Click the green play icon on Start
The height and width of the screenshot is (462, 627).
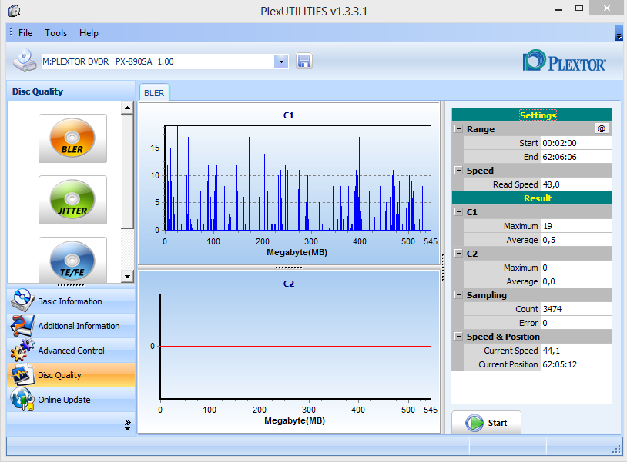tap(474, 423)
